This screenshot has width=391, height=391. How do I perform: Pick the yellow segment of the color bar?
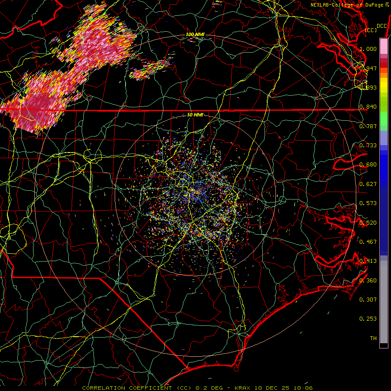384,85
